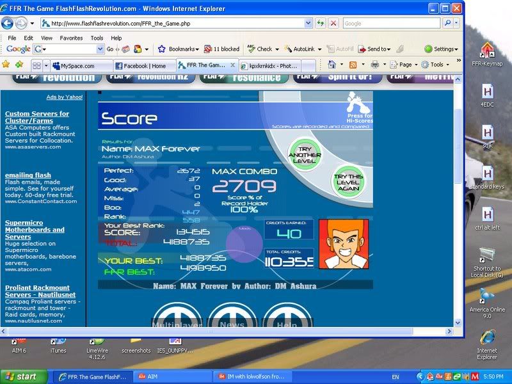Click the Press for Hi-Scores dancer icon
The image size is (512, 384).
359,108
